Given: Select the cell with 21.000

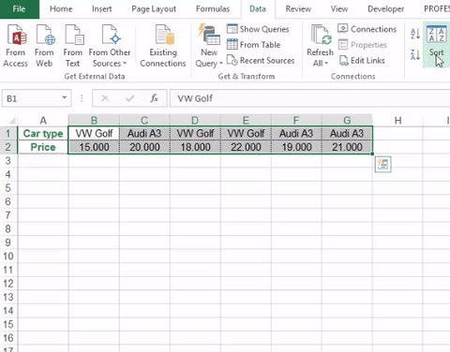Looking at the screenshot, I should (347, 147).
